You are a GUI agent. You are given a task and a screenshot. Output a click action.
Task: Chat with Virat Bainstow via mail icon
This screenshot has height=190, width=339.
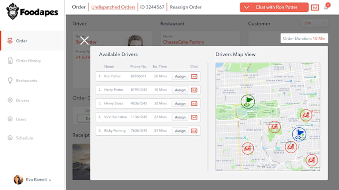pyautogui.click(x=194, y=117)
